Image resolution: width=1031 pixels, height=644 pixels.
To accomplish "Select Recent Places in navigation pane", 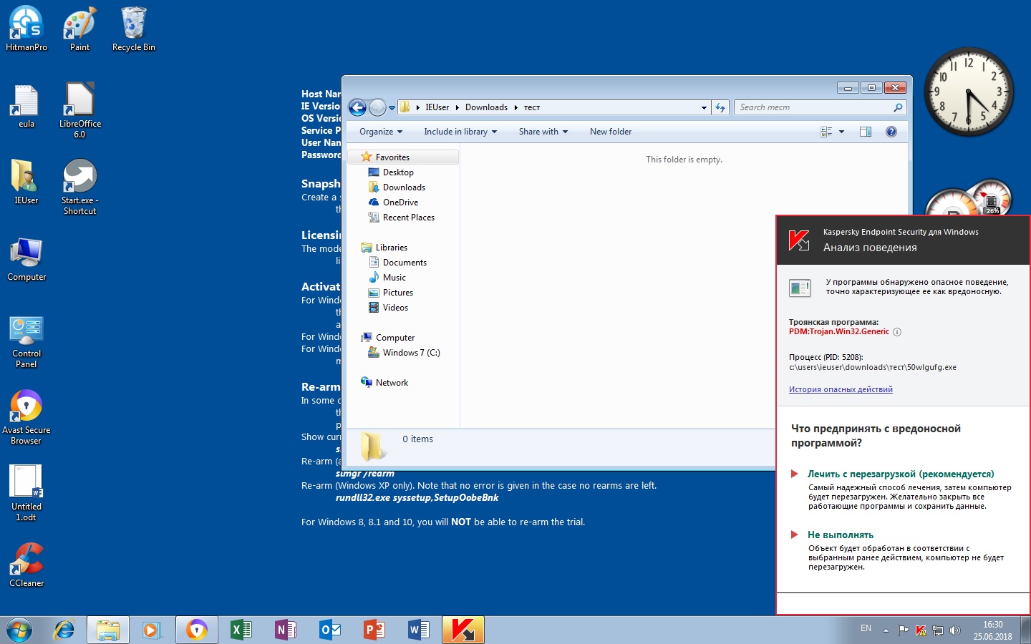I will 408,218.
